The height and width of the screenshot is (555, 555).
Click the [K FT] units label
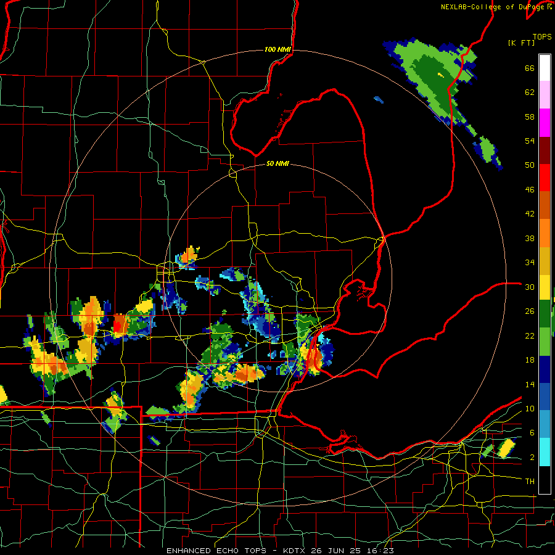point(521,43)
